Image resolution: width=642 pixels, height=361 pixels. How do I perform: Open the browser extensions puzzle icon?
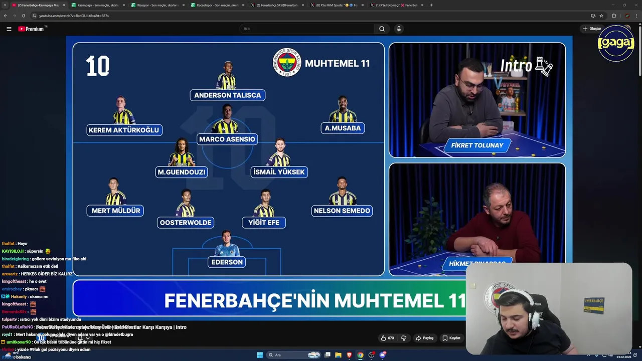click(x=614, y=16)
